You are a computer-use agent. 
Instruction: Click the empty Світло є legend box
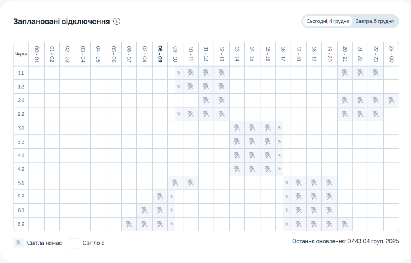pyautogui.click(x=74, y=243)
